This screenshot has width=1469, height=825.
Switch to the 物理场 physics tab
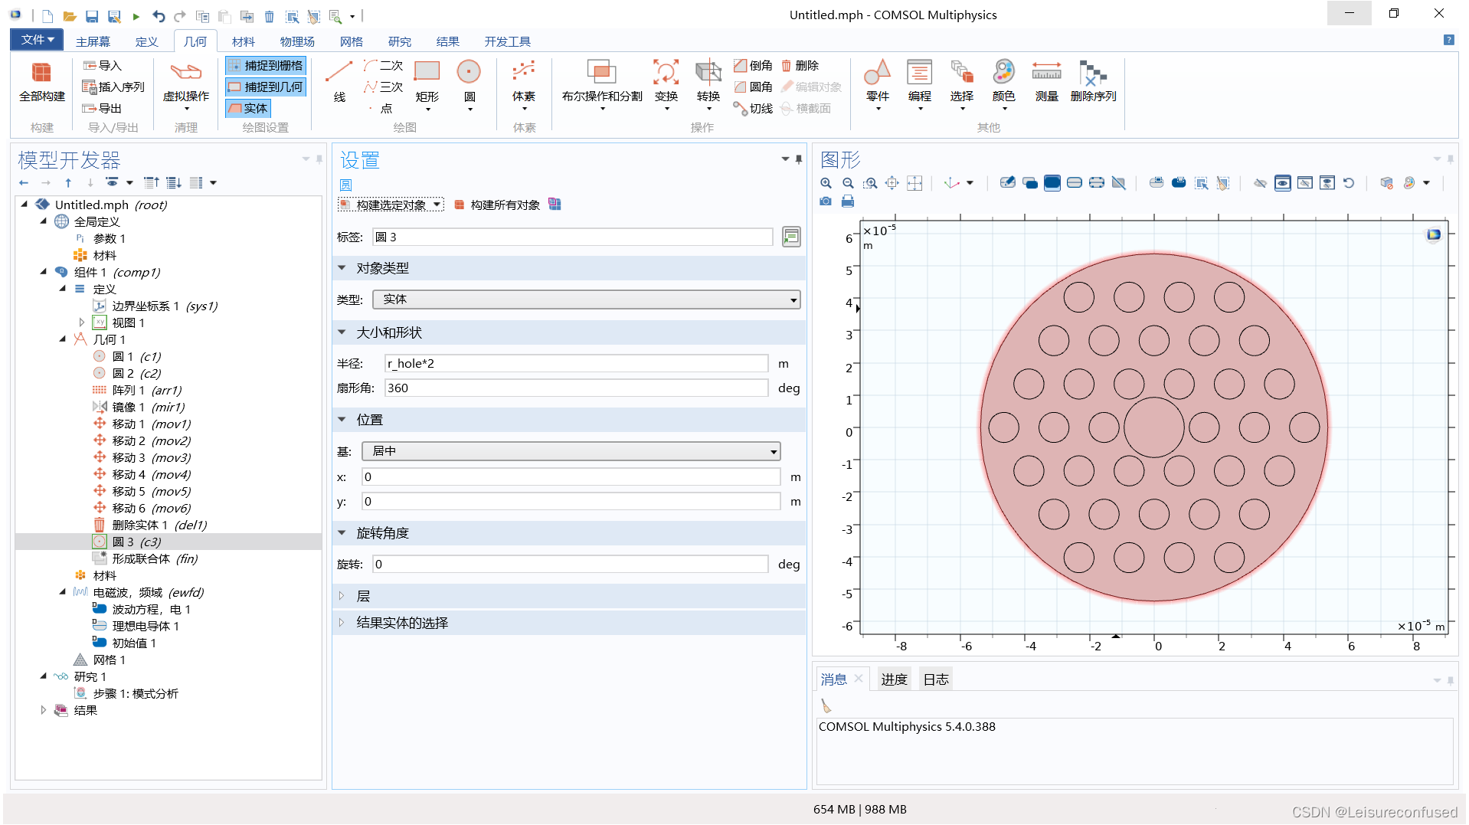pos(297,41)
